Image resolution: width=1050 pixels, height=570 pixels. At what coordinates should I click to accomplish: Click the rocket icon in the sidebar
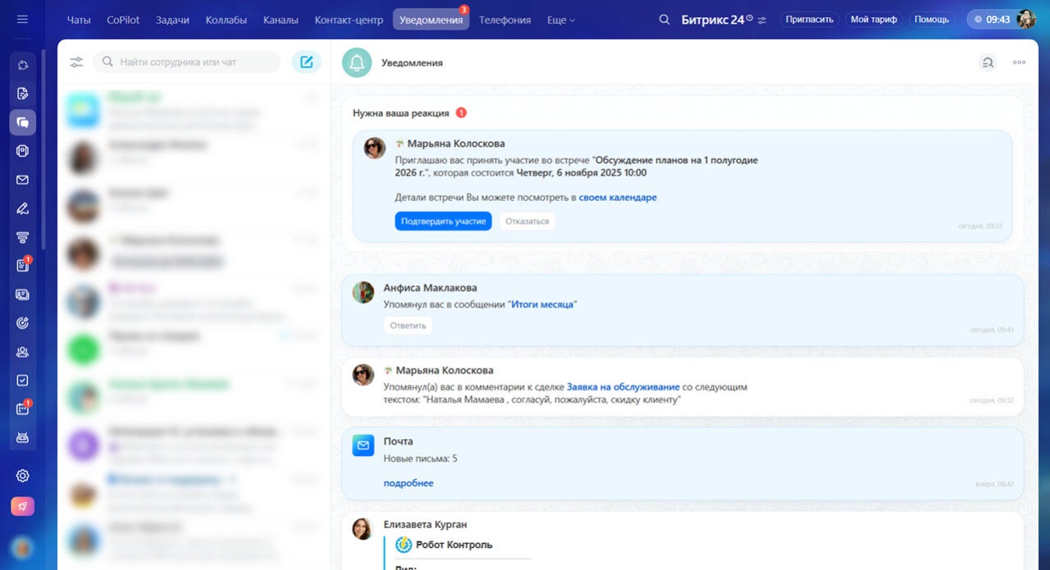point(22,506)
